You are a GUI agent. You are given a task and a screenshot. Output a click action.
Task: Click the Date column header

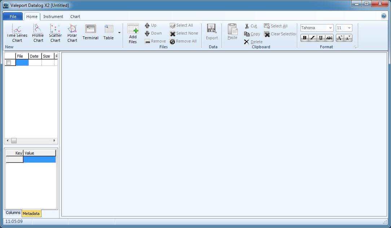click(35, 56)
